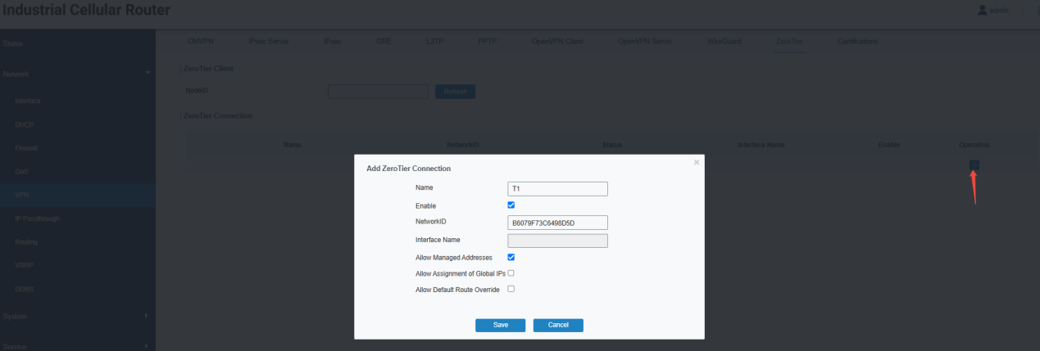The height and width of the screenshot is (351, 1040).
Task: Close the Add ZeroTier Connection dialog
Action: coord(697,162)
